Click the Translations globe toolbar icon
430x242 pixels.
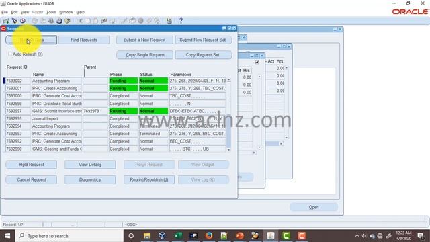click(x=140, y=21)
